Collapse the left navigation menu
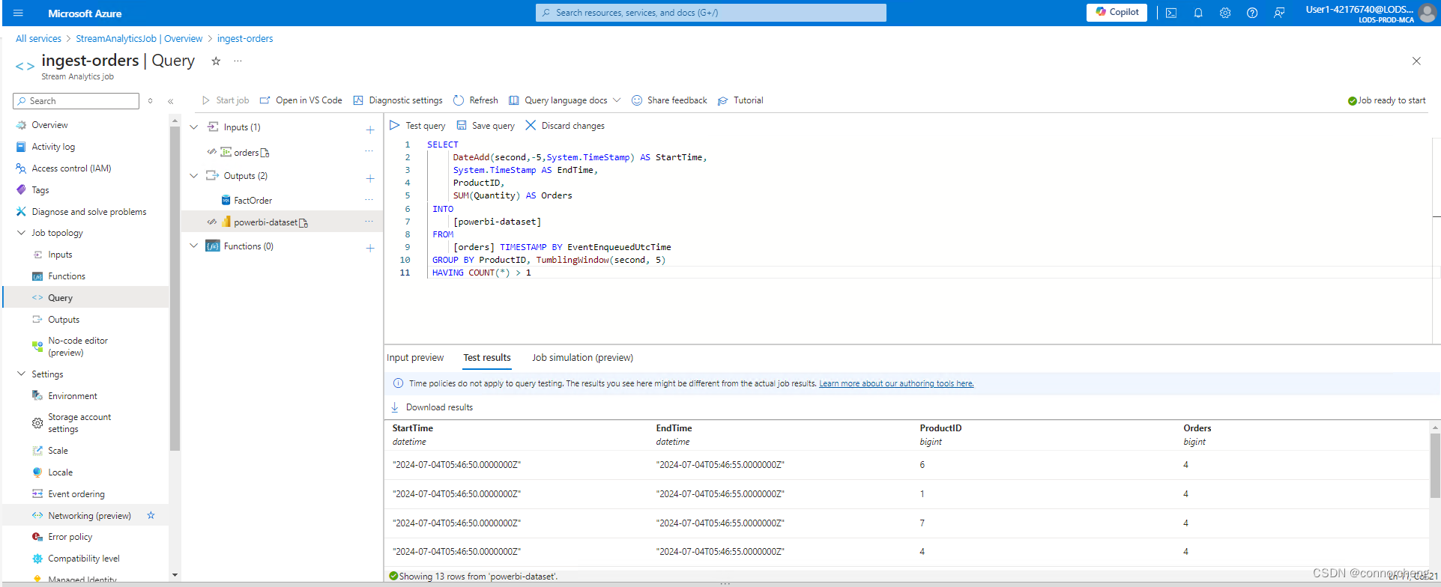This screenshot has width=1441, height=587. click(x=171, y=101)
